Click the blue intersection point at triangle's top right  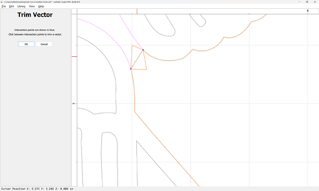[x=143, y=50]
